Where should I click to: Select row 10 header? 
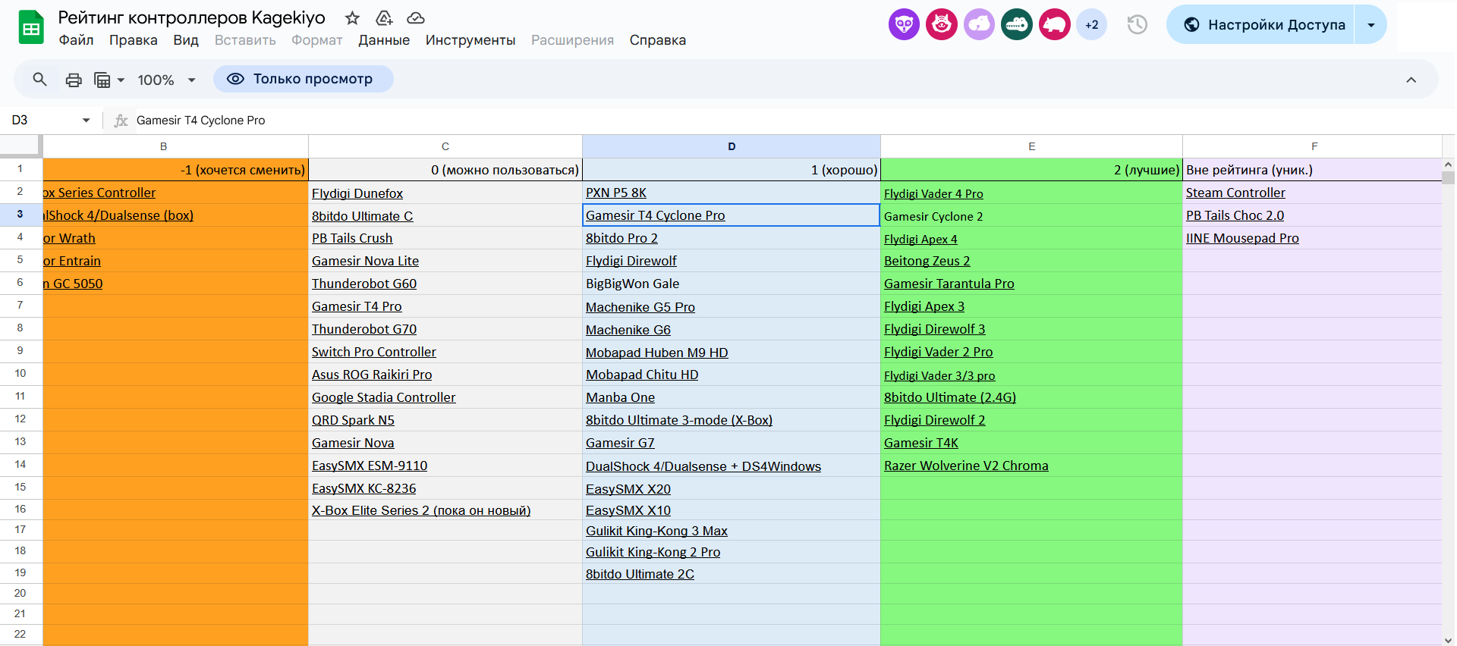click(20, 374)
